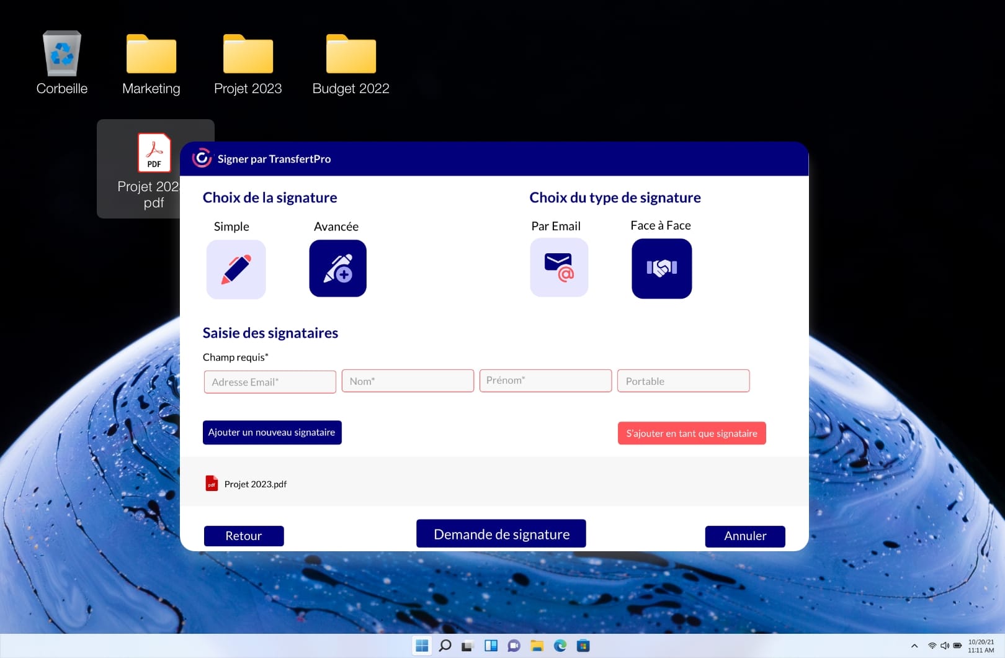The height and width of the screenshot is (658, 1005).
Task: Open Microsoft Store from taskbar
Action: pos(583,646)
